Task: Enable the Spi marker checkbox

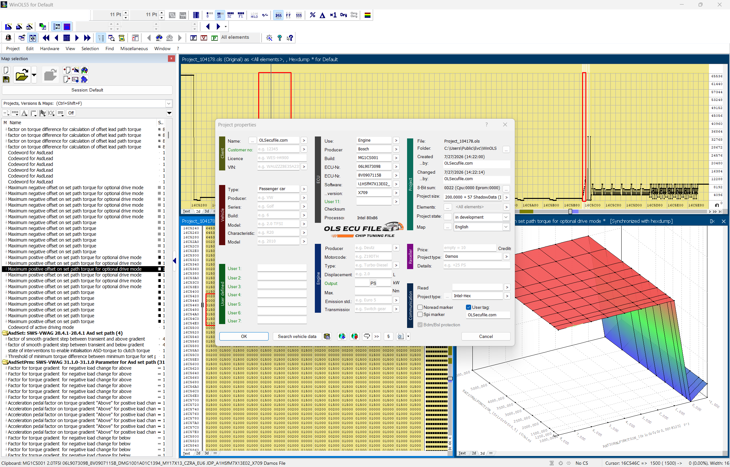Action: click(x=420, y=314)
